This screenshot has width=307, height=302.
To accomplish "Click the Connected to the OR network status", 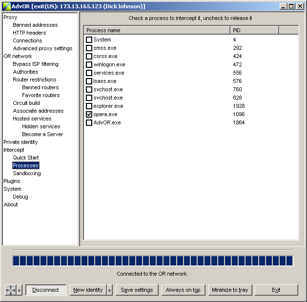I will coord(152,274).
